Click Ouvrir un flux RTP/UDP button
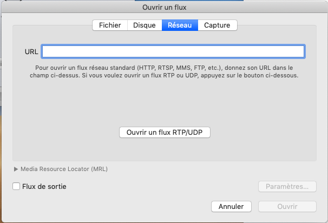 pos(165,133)
